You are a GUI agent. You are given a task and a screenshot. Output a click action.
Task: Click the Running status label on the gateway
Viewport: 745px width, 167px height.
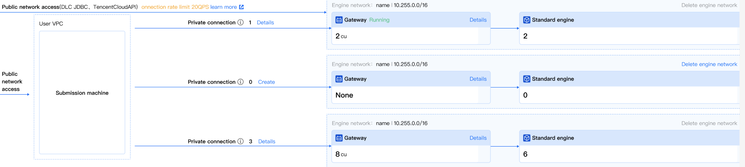click(x=379, y=20)
